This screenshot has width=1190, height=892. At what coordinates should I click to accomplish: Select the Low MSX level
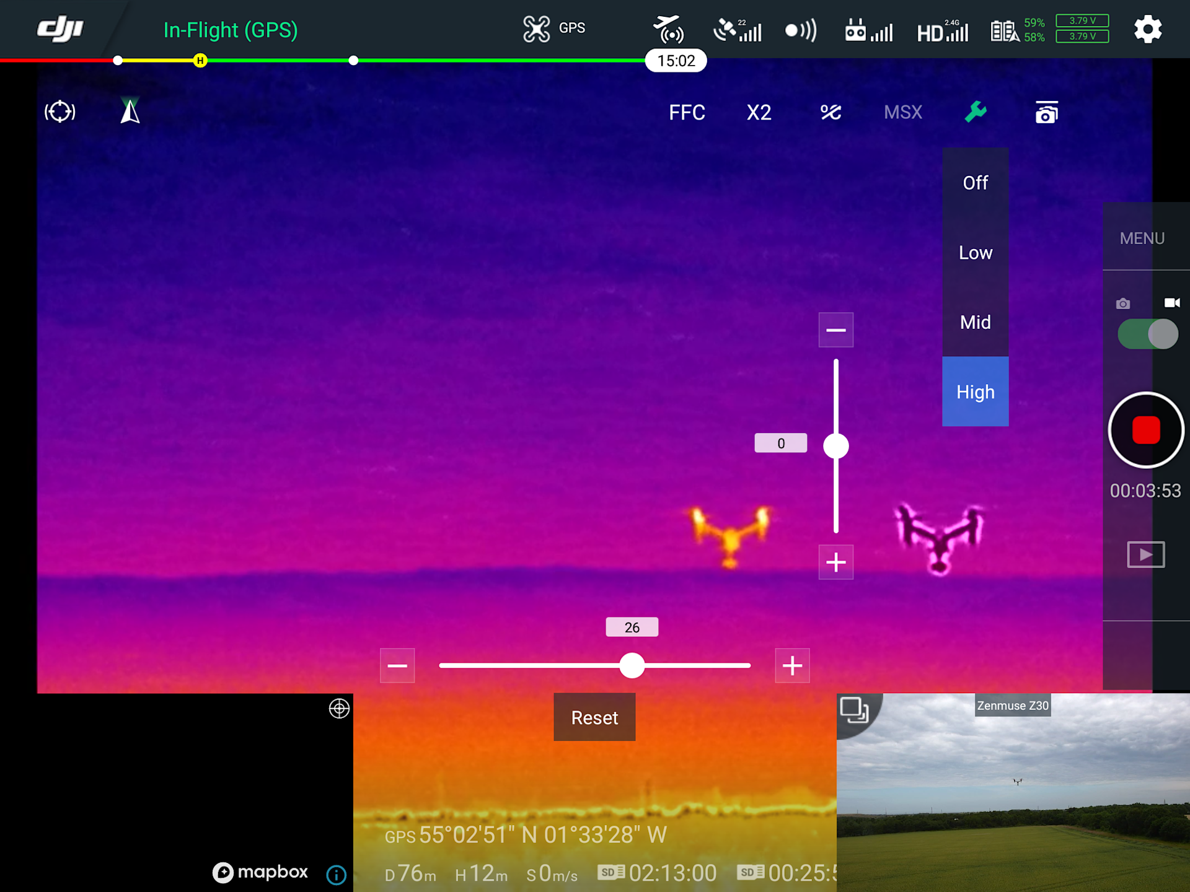click(975, 253)
